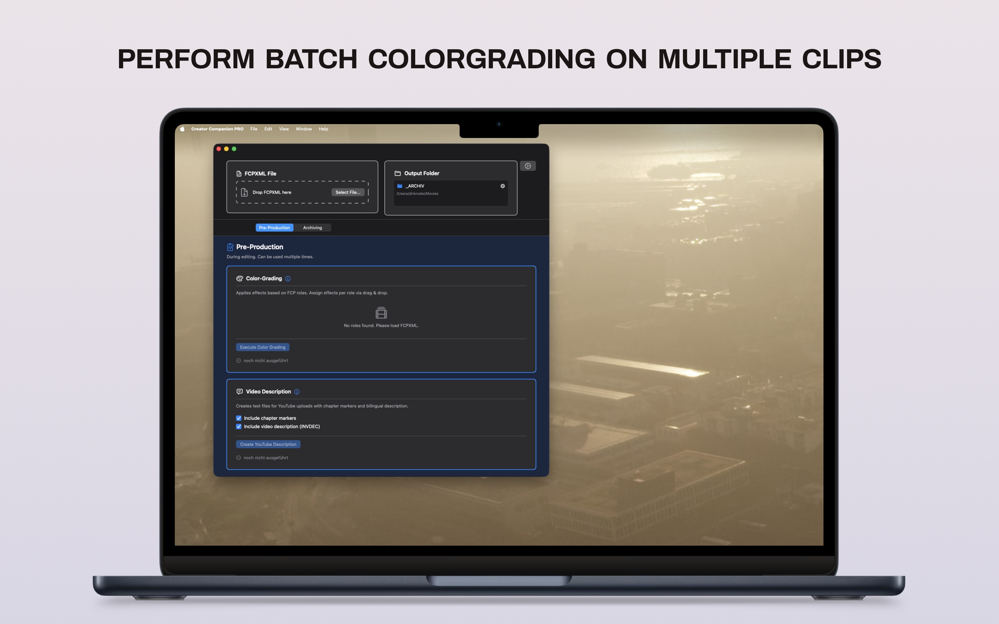Click the film strip no-roles icon

pos(381,313)
